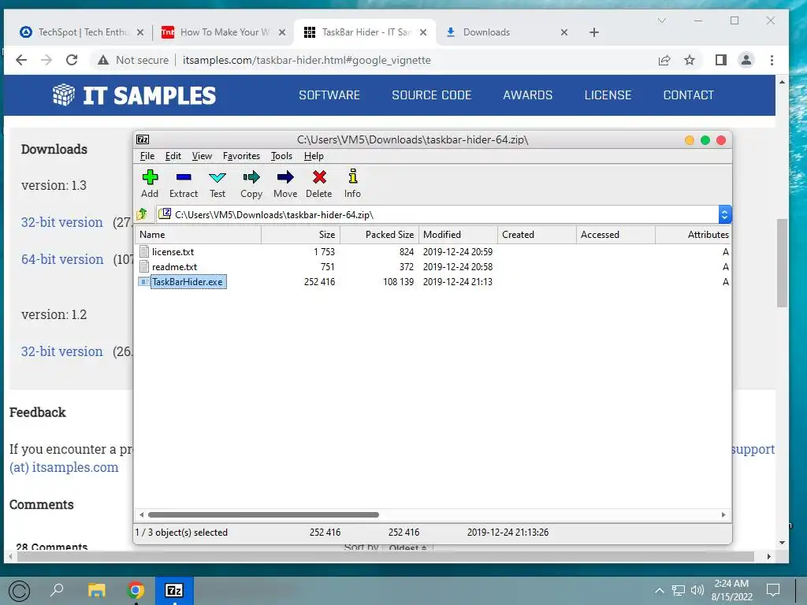Close the TaskBar Hider tab

click(x=423, y=32)
